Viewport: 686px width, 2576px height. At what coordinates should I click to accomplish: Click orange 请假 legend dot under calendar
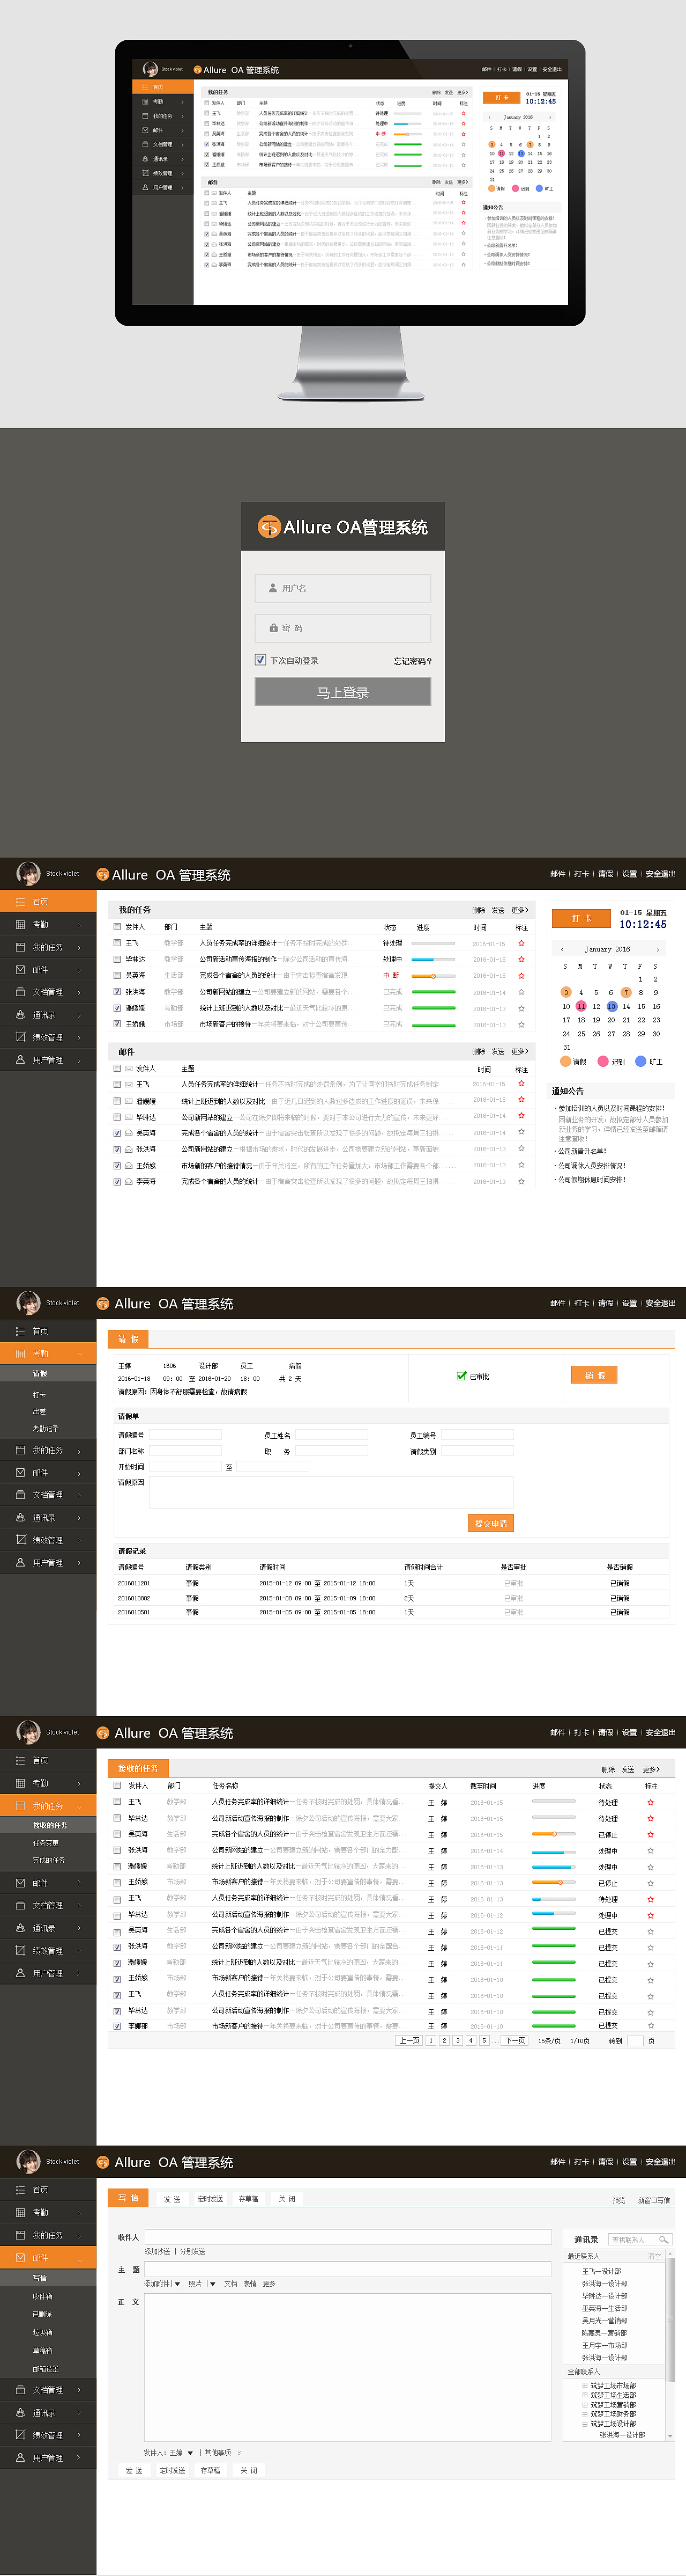pos(565,1061)
